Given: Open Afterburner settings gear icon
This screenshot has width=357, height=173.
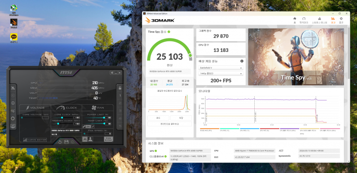Looking at the screenshot, I should [x=13, y=118].
